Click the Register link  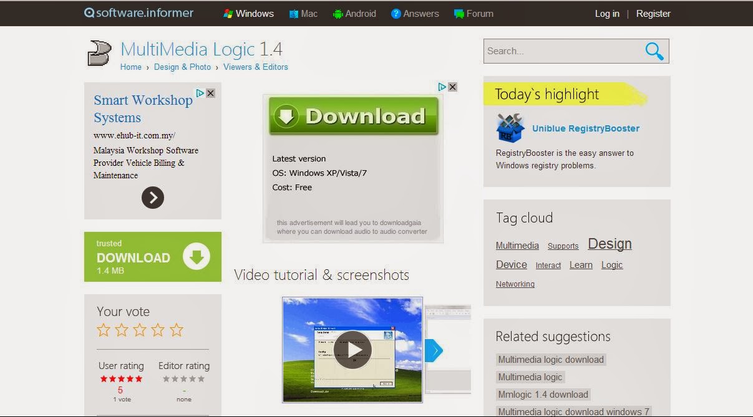click(653, 14)
